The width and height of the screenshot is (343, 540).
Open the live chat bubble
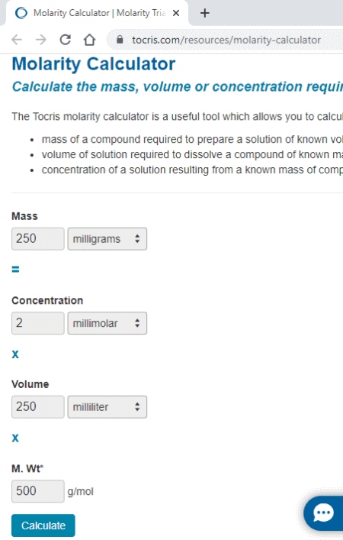click(x=323, y=513)
